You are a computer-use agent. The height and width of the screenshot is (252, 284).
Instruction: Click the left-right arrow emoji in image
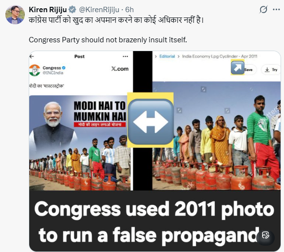coord(151,121)
